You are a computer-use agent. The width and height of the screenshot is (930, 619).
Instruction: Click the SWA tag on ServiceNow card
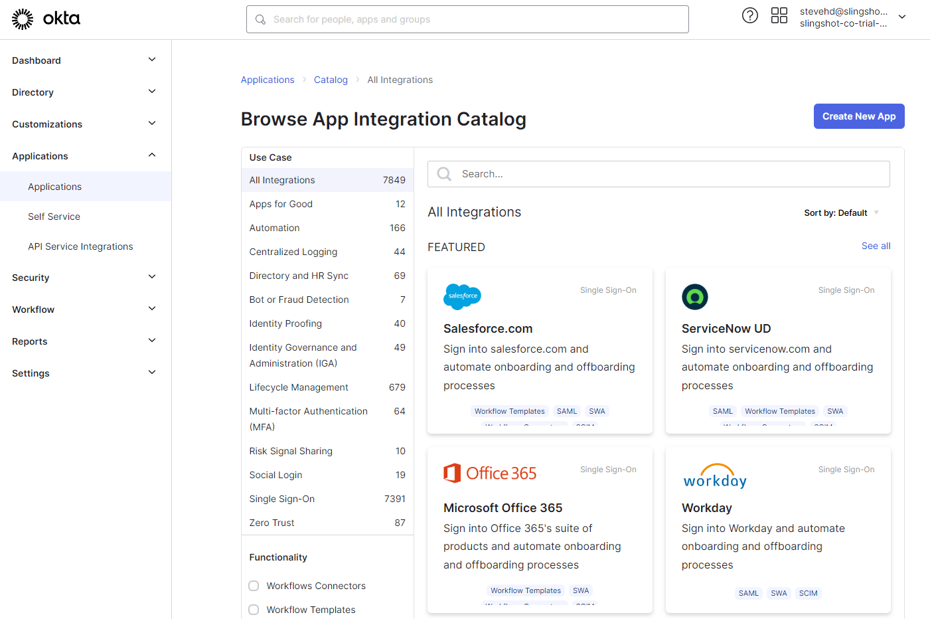point(835,411)
